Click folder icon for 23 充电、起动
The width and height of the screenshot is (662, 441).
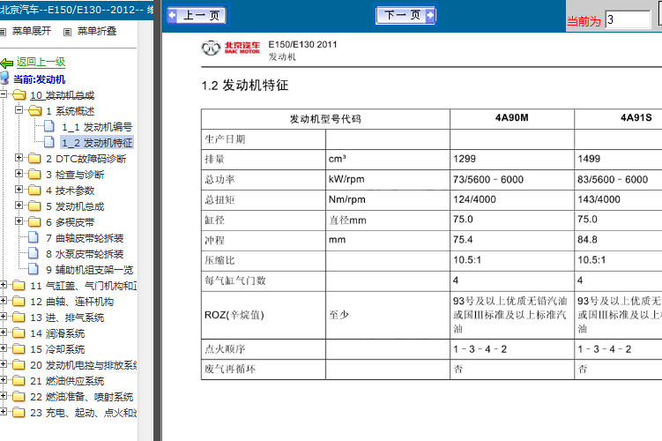pos(19,413)
